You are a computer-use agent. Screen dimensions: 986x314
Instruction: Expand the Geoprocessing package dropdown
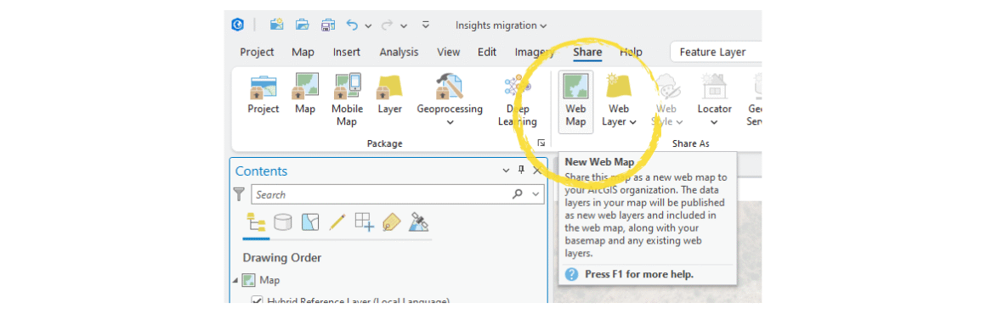450,122
